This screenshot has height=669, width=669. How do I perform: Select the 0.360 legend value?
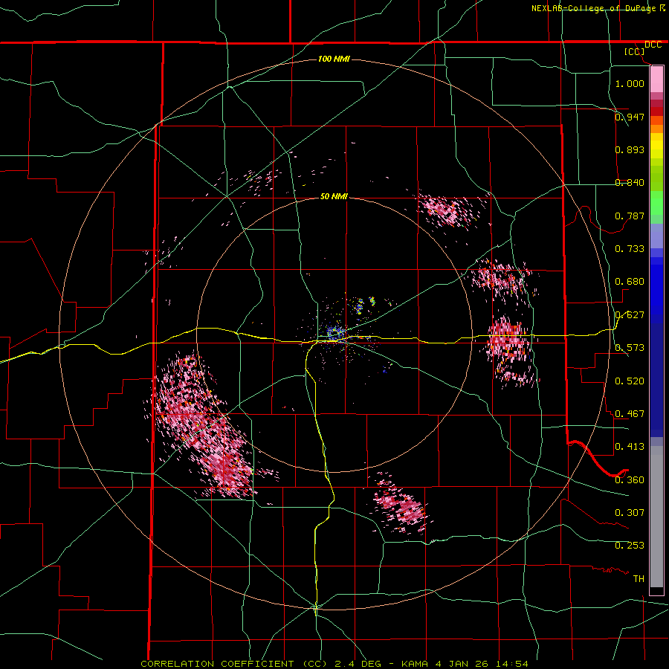630,479
